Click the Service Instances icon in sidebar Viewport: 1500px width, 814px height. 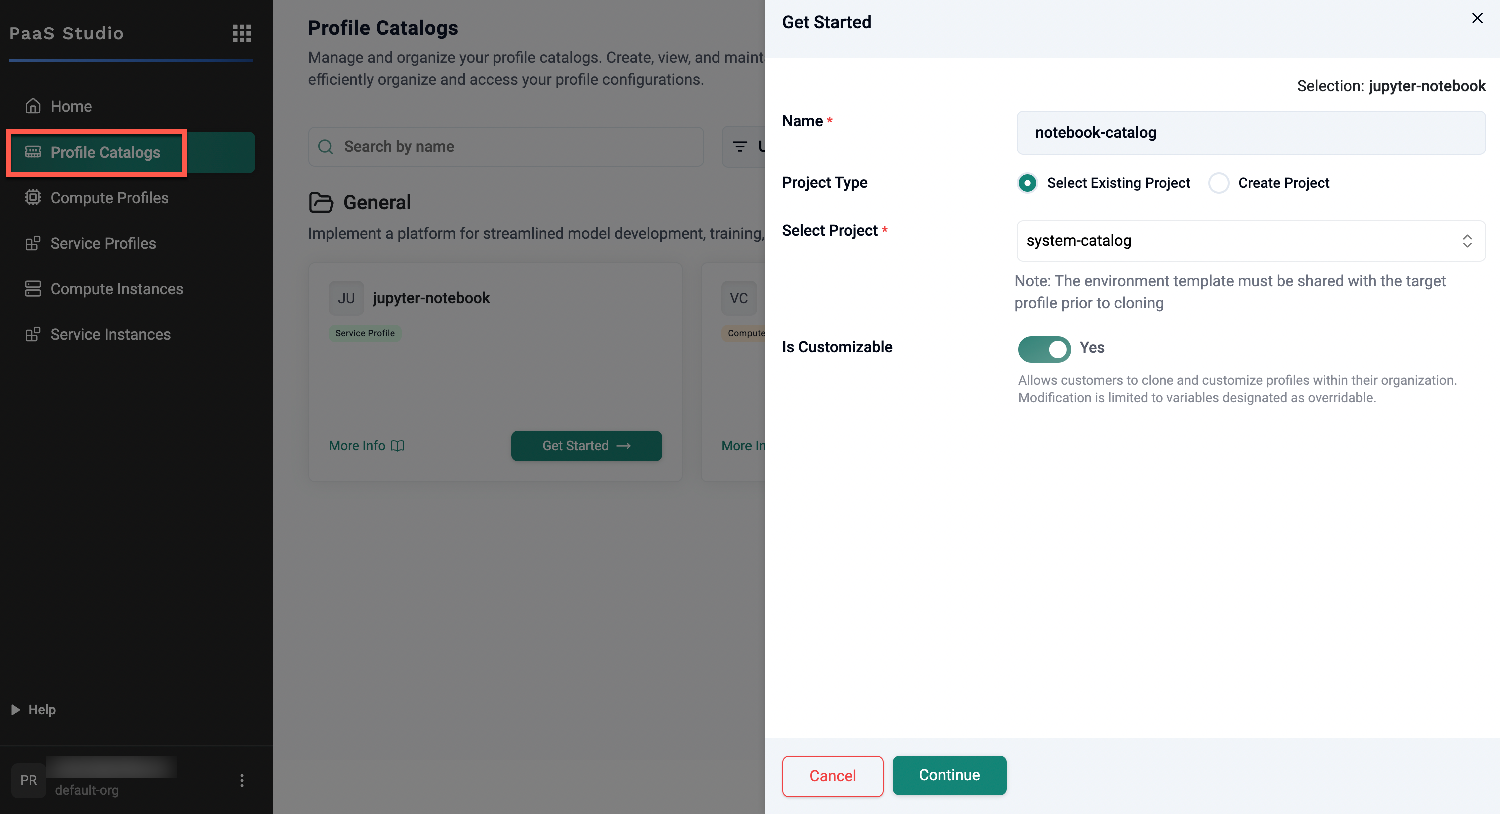pos(33,334)
